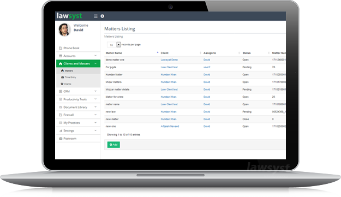The width and height of the screenshot is (341, 197).
Task: Click the green Add button
Action: coord(113,145)
